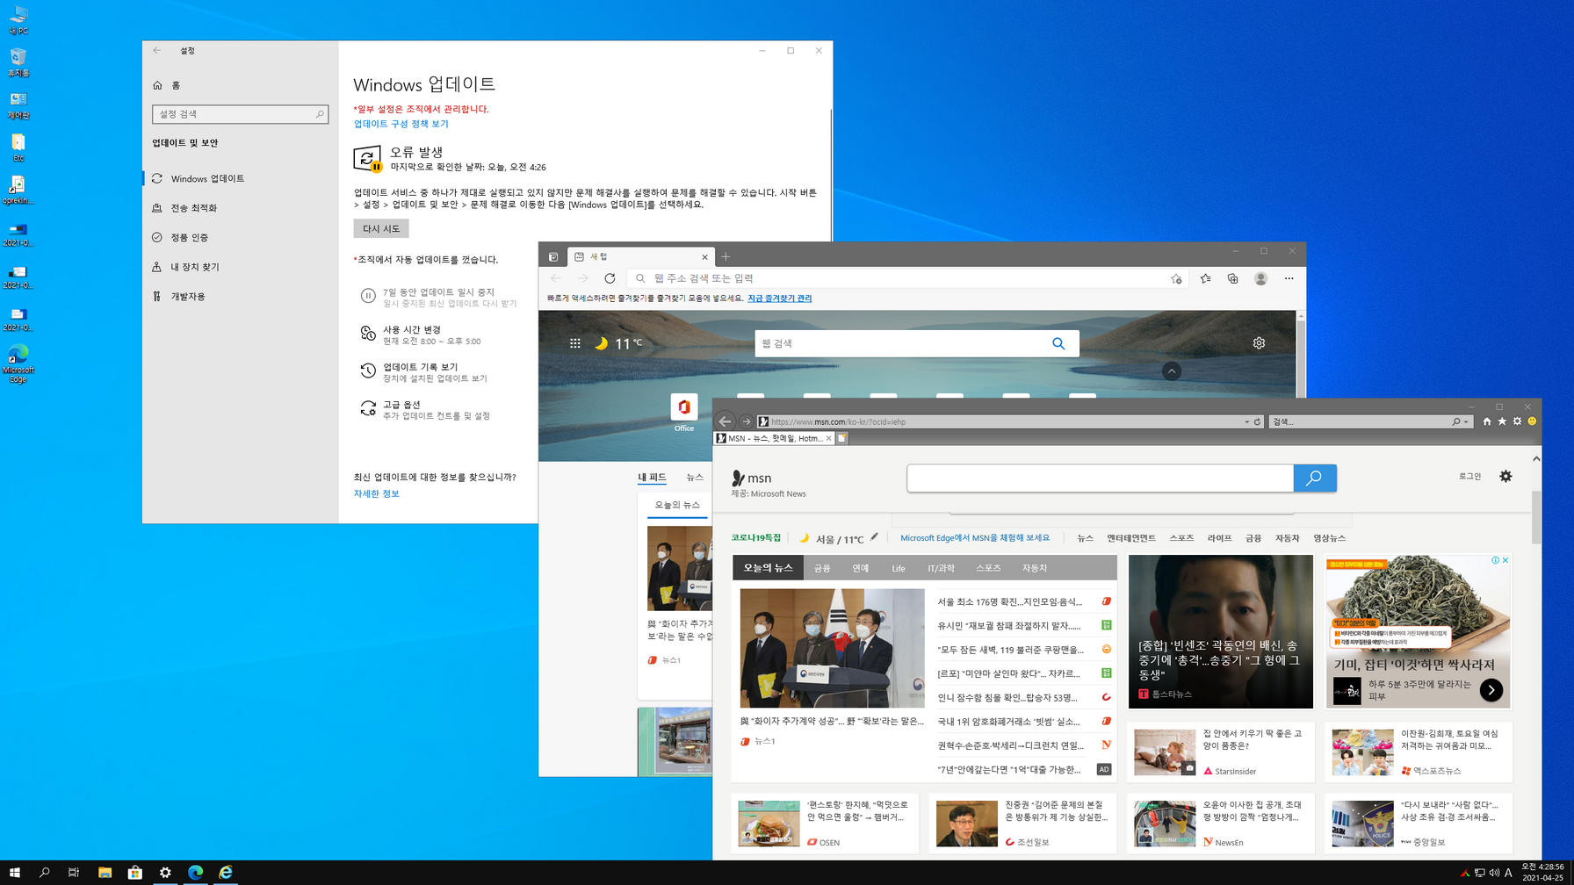Screen dimensions: 1574x885
Task: Open app launcher grid on Edge new tab
Action: click(x=575, y=343)
